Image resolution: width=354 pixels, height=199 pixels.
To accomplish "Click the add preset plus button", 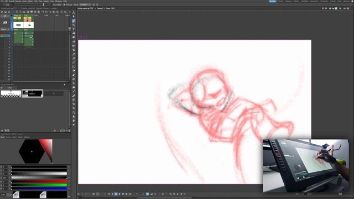I will [93, 4].
